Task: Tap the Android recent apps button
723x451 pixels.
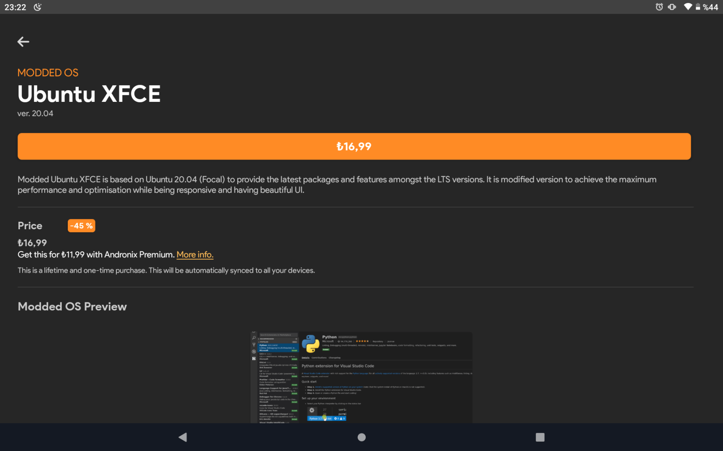Action: click(540, 437)
